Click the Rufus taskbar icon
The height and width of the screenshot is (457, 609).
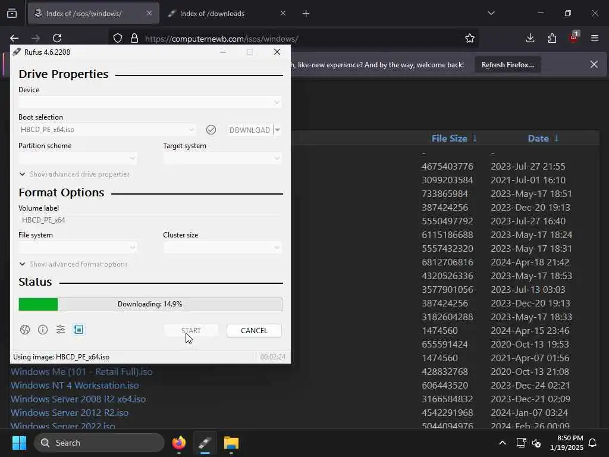(x=205, y=443)
